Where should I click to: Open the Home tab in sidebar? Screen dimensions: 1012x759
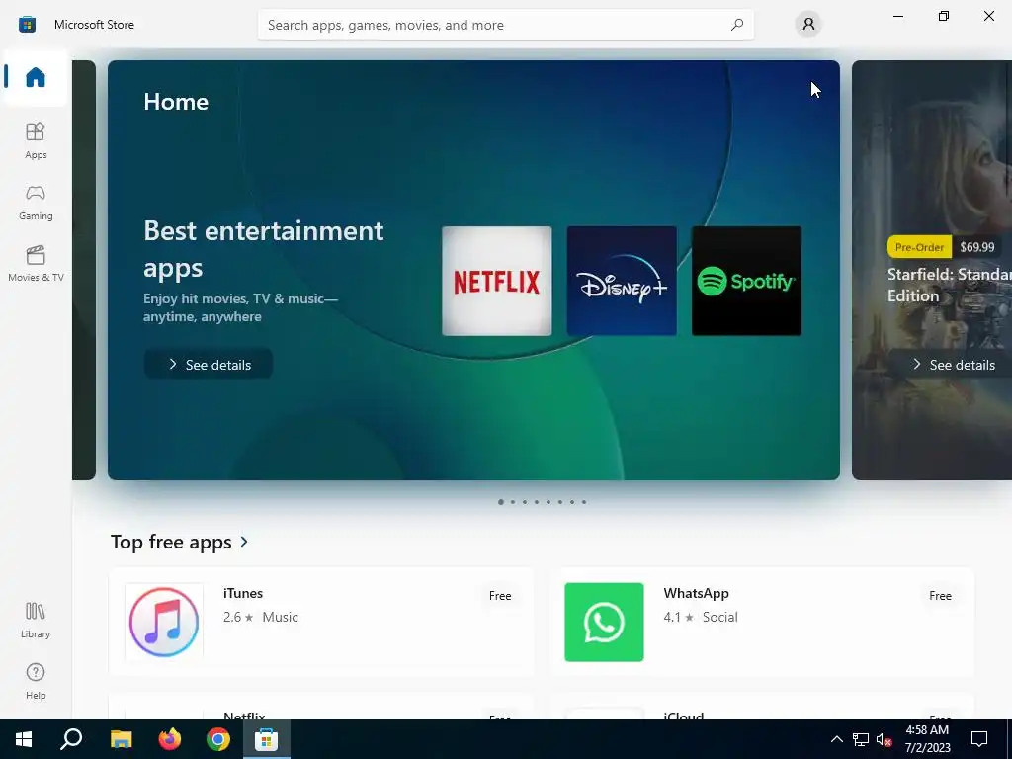[36, 77]
